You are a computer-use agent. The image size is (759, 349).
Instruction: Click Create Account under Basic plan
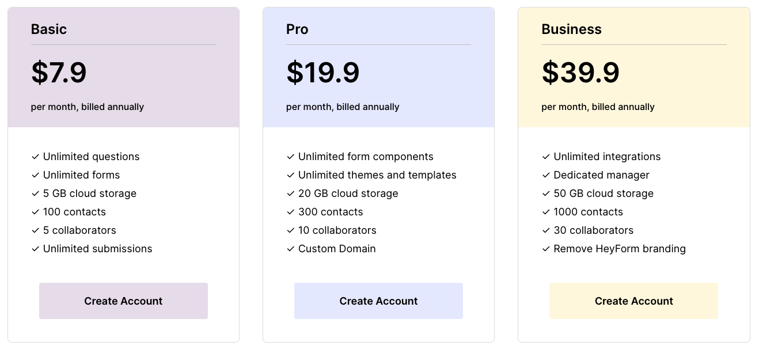(123, 301)
